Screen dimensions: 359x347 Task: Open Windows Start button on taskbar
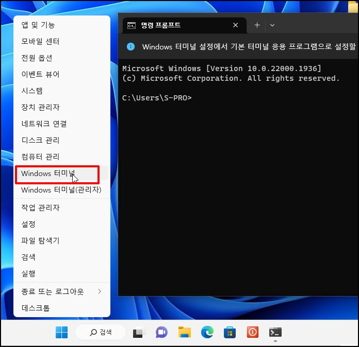pyautogui.click(x=61, y=332)
